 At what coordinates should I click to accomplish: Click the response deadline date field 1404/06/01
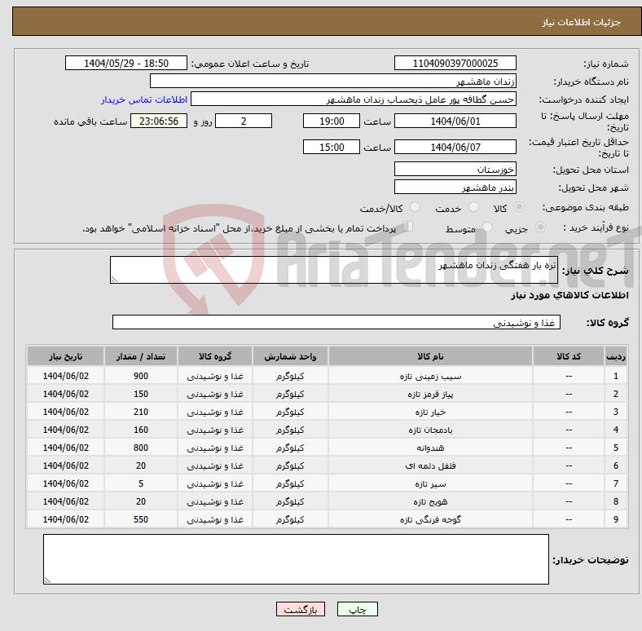coord(455,121)
